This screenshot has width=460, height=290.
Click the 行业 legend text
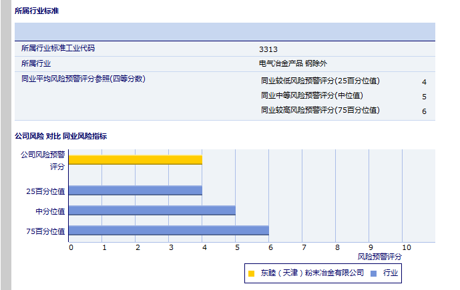click(x=390, y=273)
